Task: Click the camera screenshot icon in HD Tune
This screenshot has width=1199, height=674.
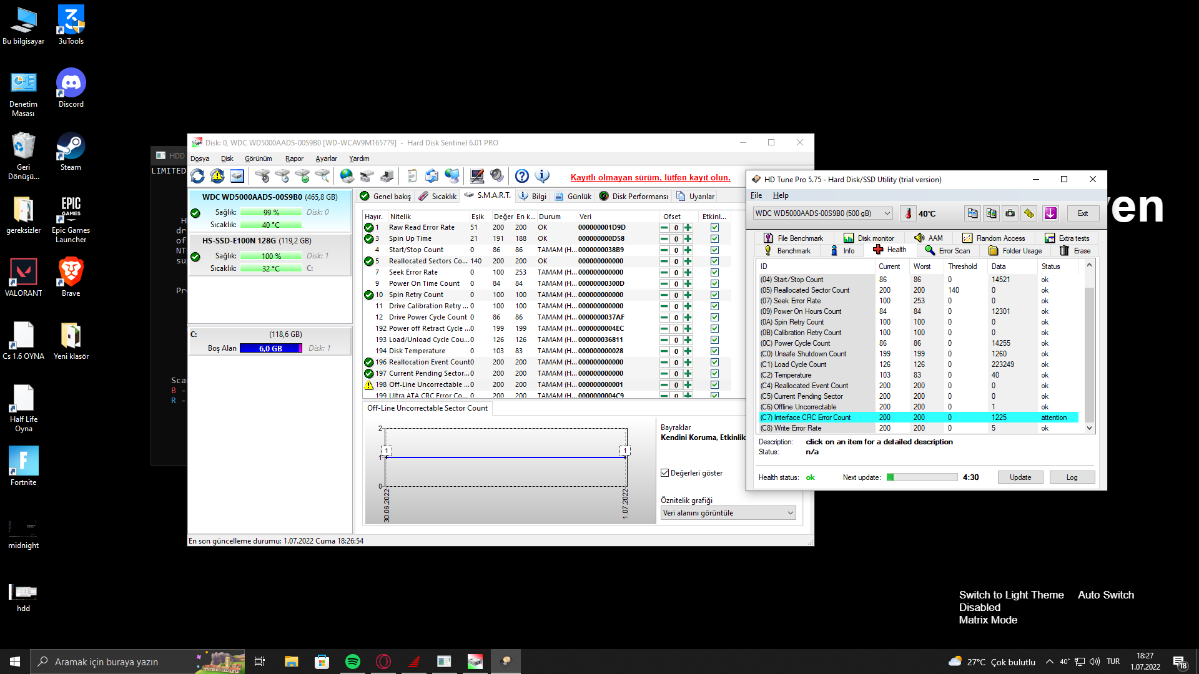Action: coord(1010,213)
